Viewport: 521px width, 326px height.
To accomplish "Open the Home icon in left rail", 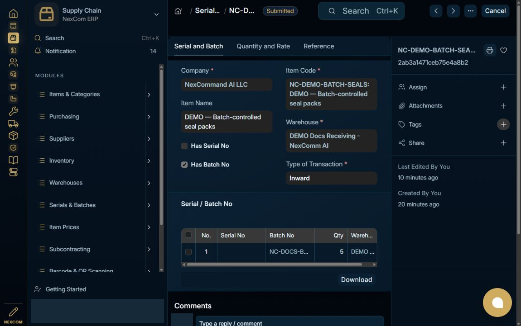I will click(13, 14).
